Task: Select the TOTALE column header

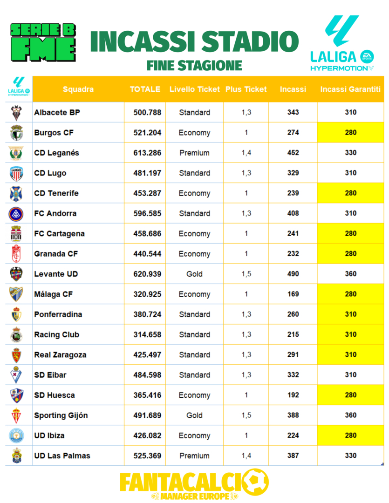Action: 145,89
